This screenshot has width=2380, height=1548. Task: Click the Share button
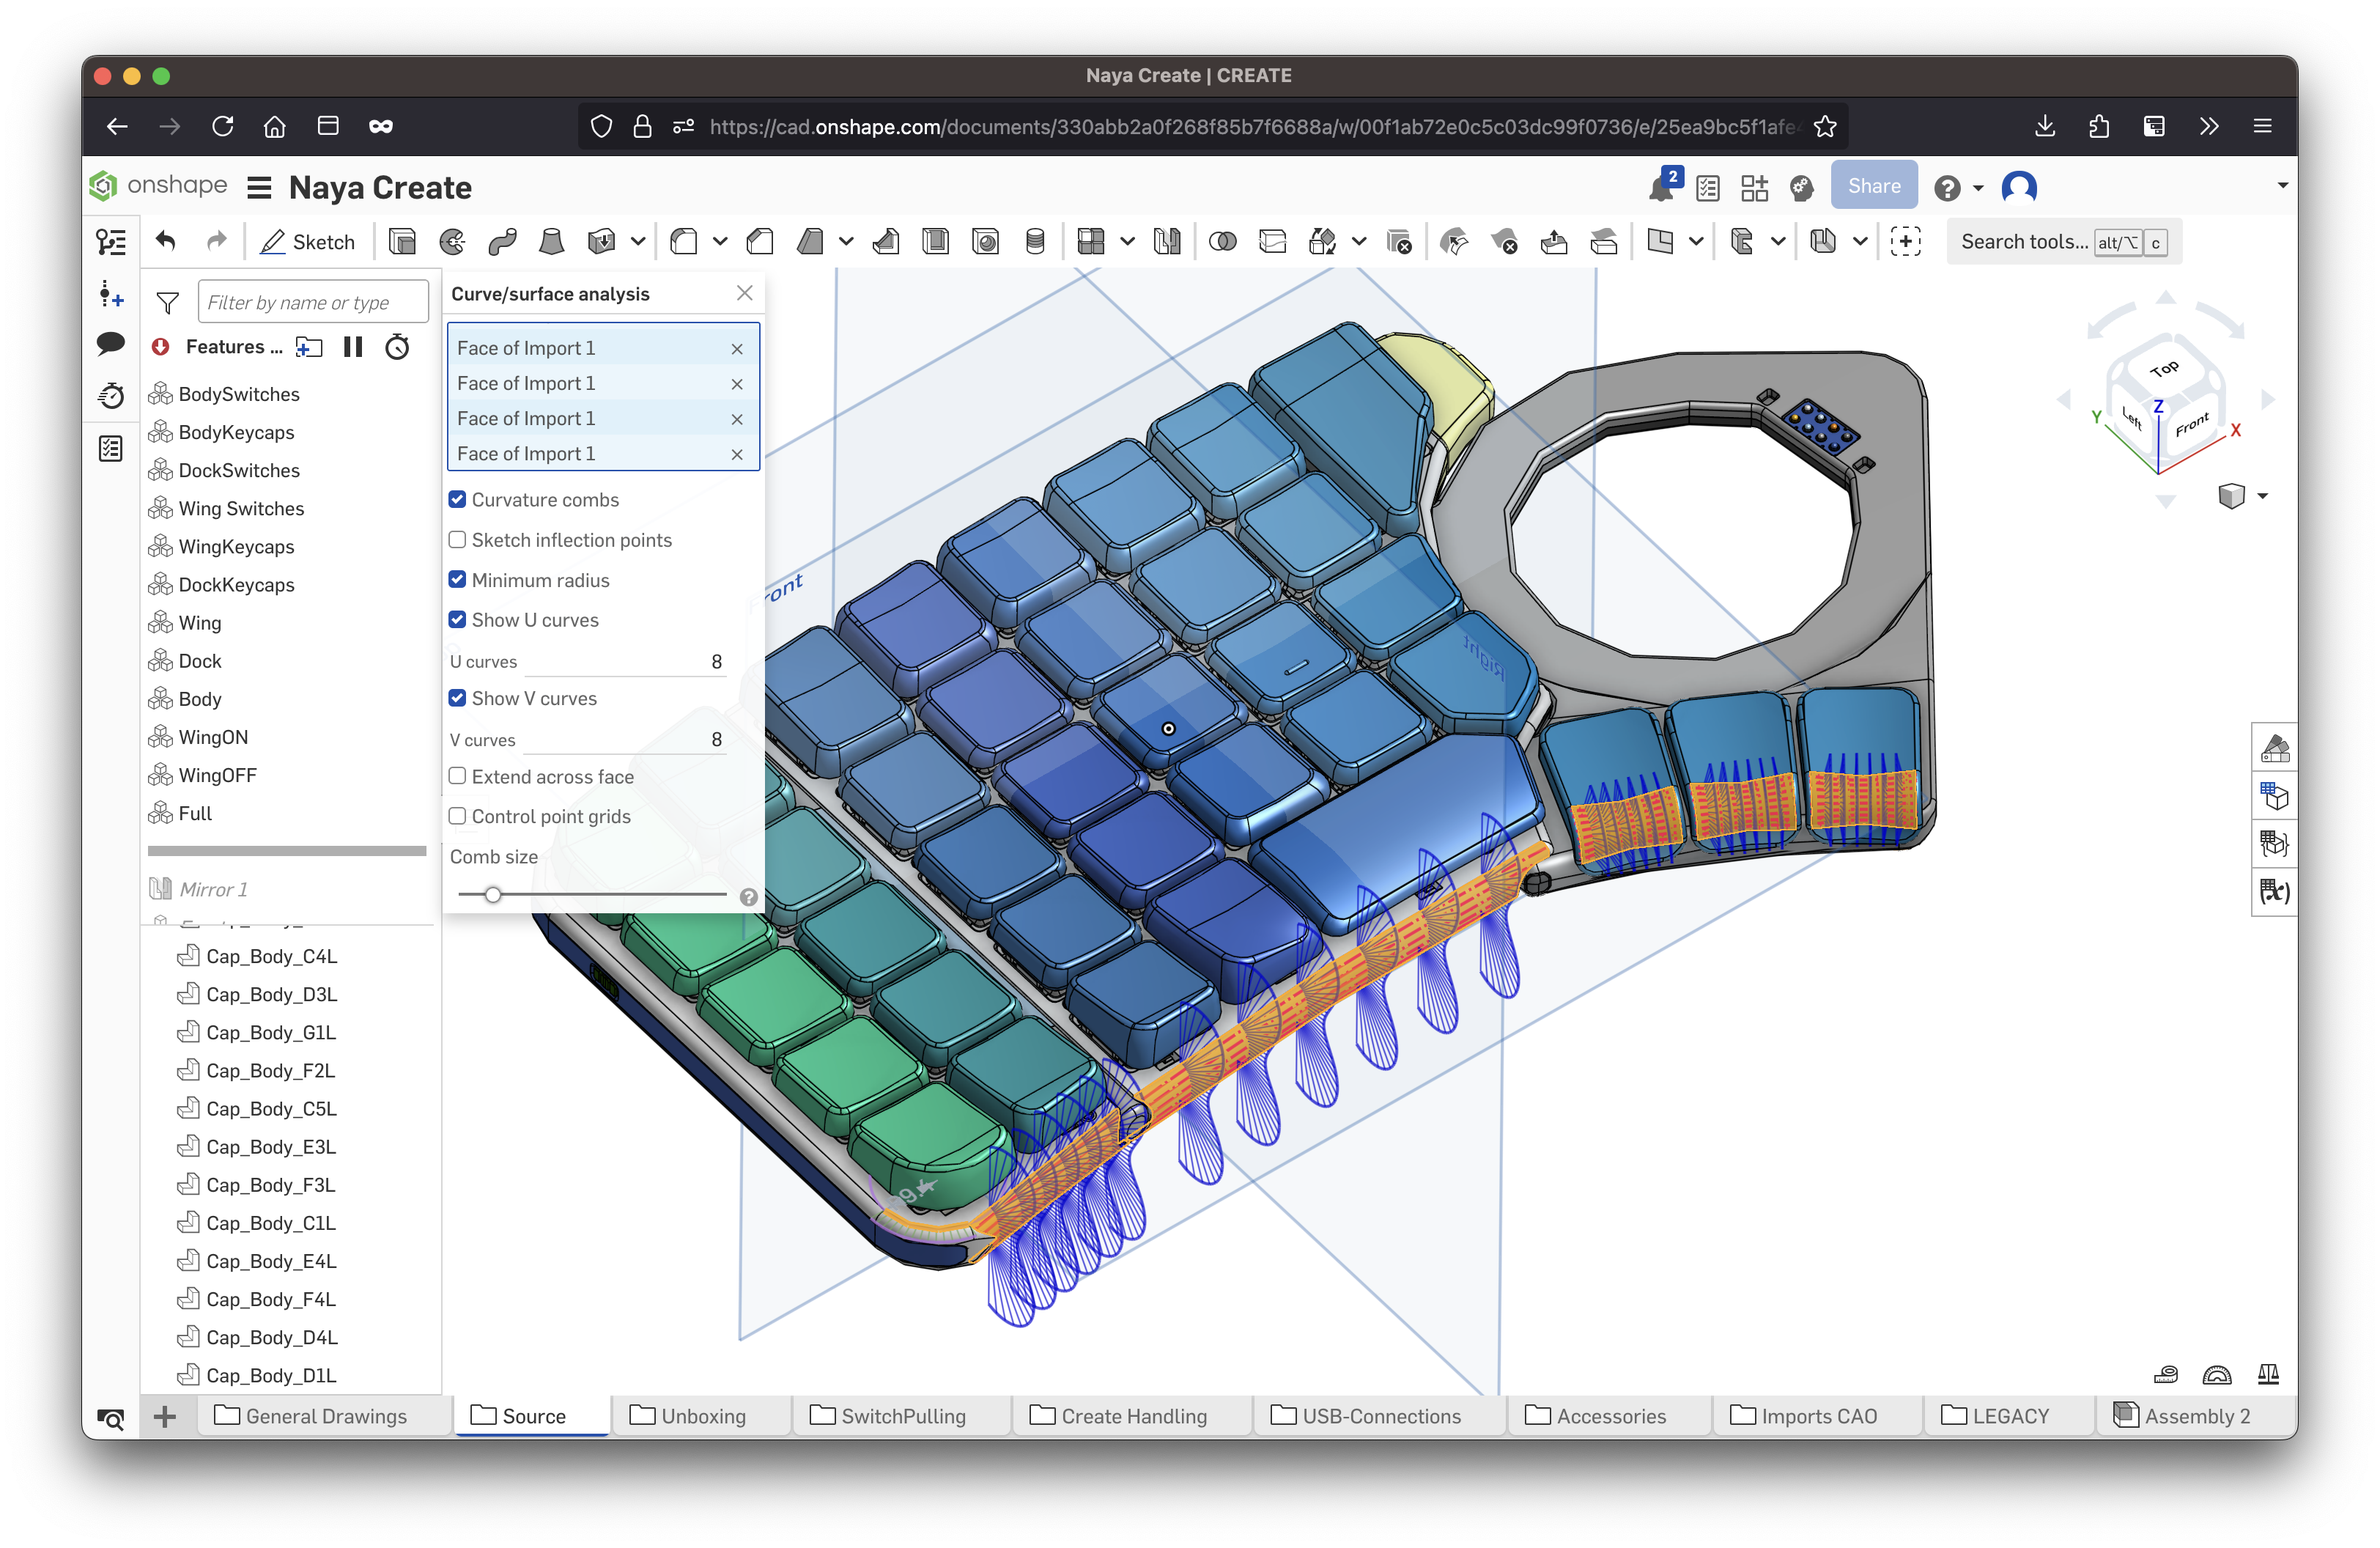click(x=1873, y=186)
